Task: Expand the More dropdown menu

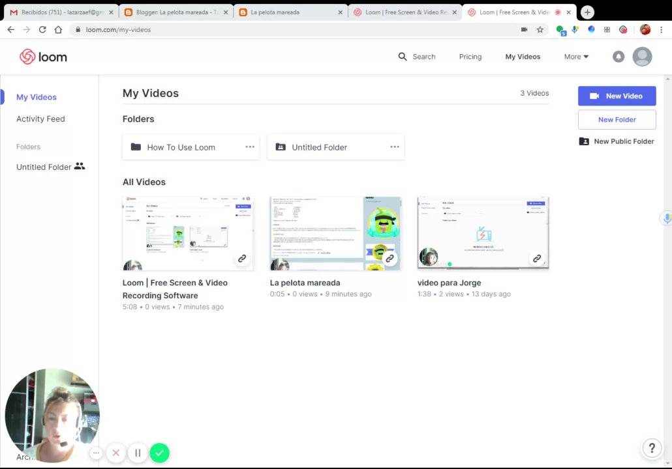Action: point(576,57)
